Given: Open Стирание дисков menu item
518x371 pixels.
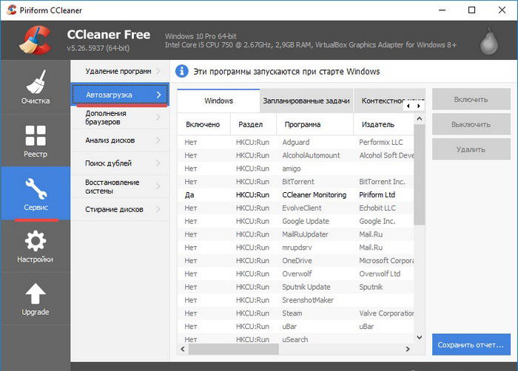Looking at the screenshot, I should pyautogui.click(x=120, y=209).
